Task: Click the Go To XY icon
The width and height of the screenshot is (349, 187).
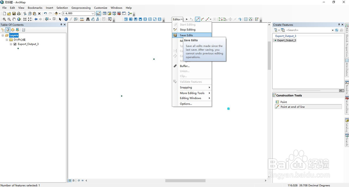Action: pyautogui.click(x=97, y=20)
